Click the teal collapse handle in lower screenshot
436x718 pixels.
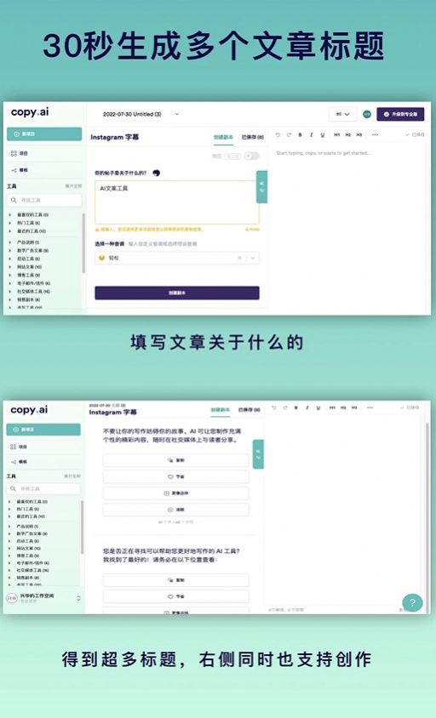click(258, 453)
